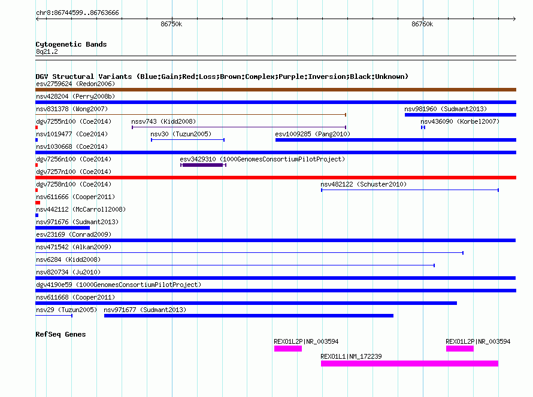This screenshot has height=397, width=533.
Task: Click the 8q21.2 band label
Action: (47, 51)
